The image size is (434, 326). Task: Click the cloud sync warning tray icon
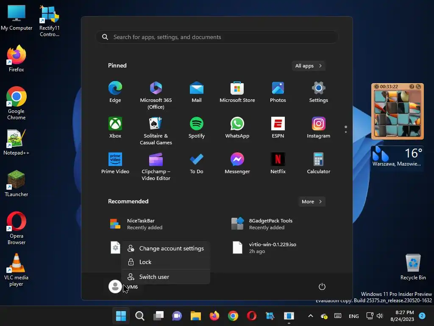[x=324, y=316]
